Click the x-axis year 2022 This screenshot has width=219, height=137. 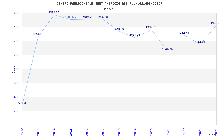184,132
